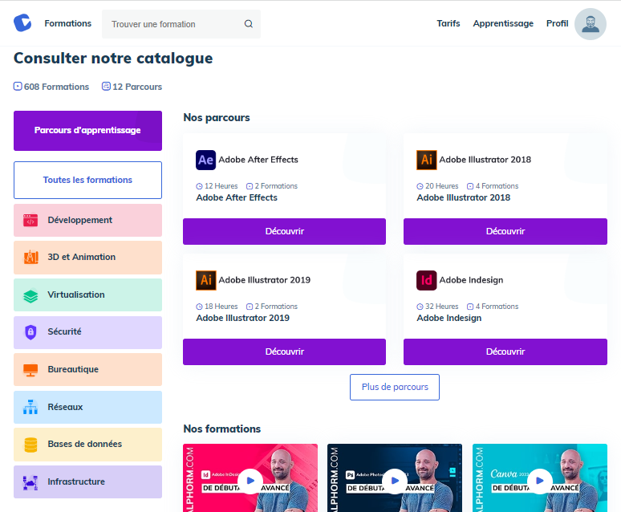Click the After Effects Ae logo
Screen dimensions: 621x512
pyautogui.click(x=205, y=160)
